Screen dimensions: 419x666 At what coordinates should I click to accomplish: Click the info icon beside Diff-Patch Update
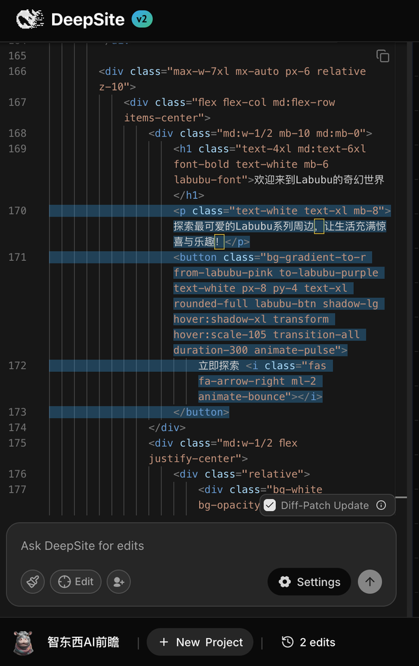(382, 505)
